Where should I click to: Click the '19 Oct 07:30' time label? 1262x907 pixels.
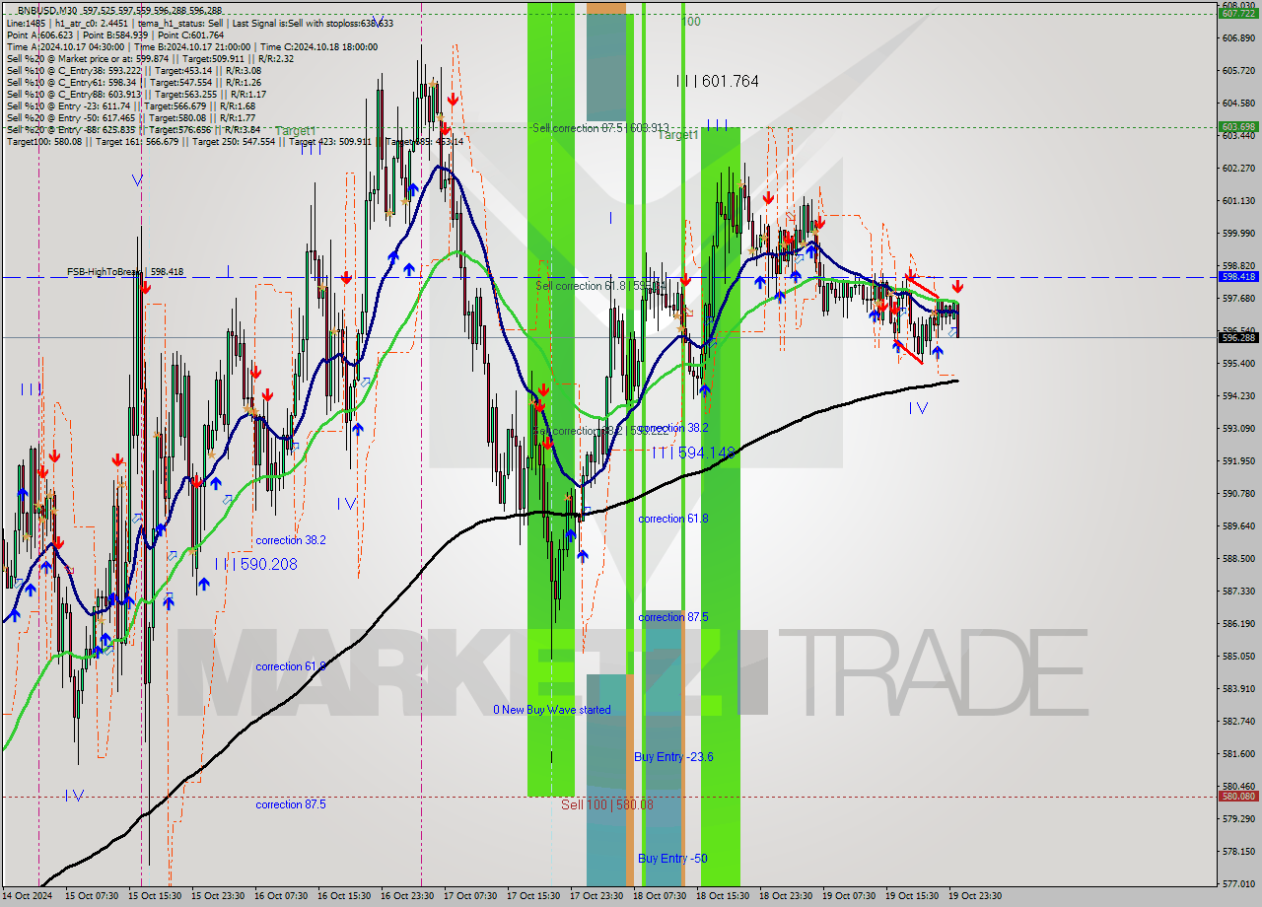tap(849, 896)
